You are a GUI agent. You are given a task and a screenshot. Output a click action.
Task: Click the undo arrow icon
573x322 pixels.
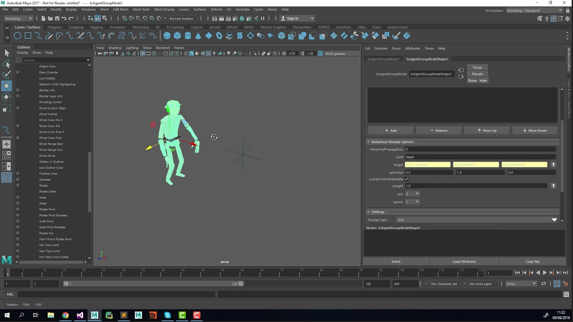64,18
